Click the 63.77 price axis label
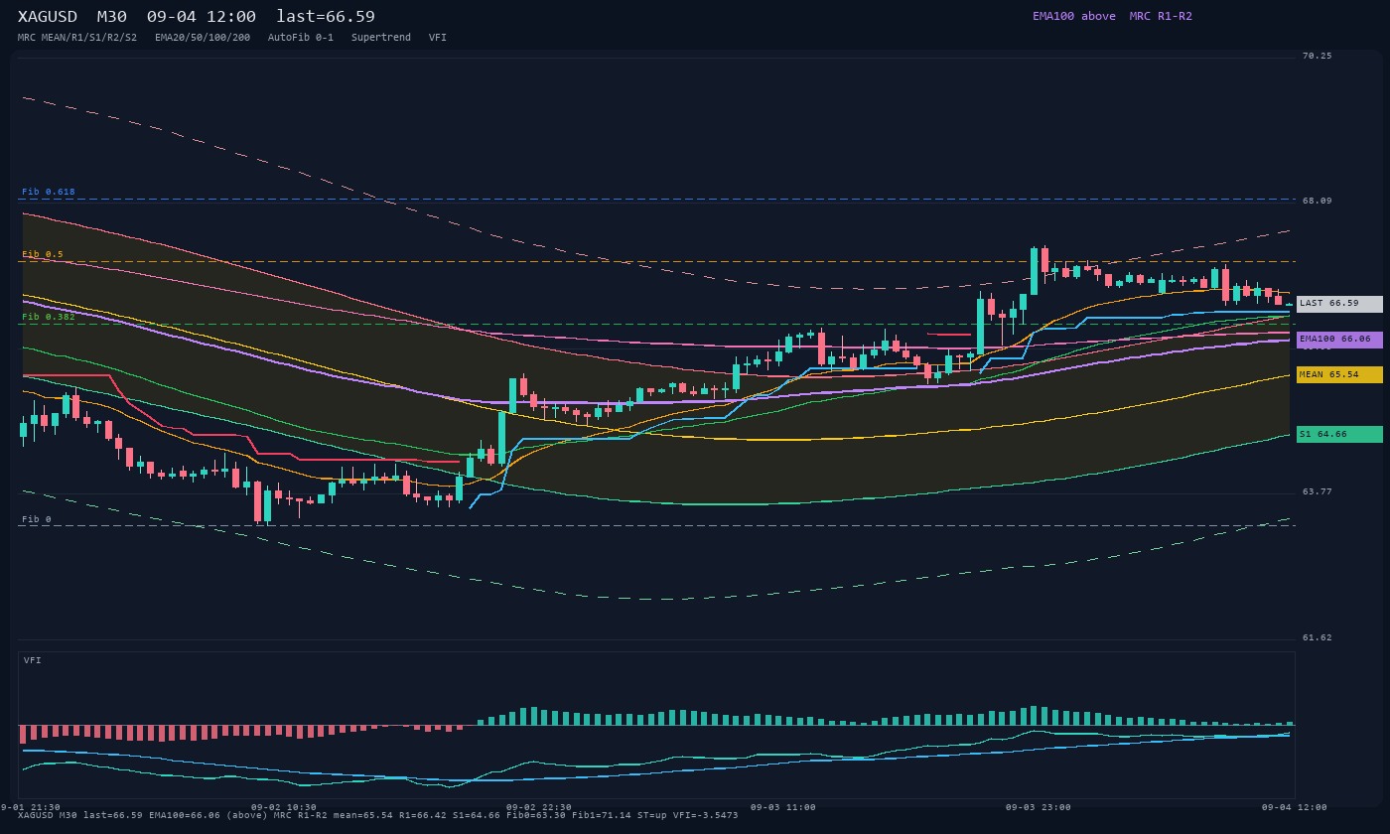The height and width of the screenshot is (834, 1390). (1318, 491)
